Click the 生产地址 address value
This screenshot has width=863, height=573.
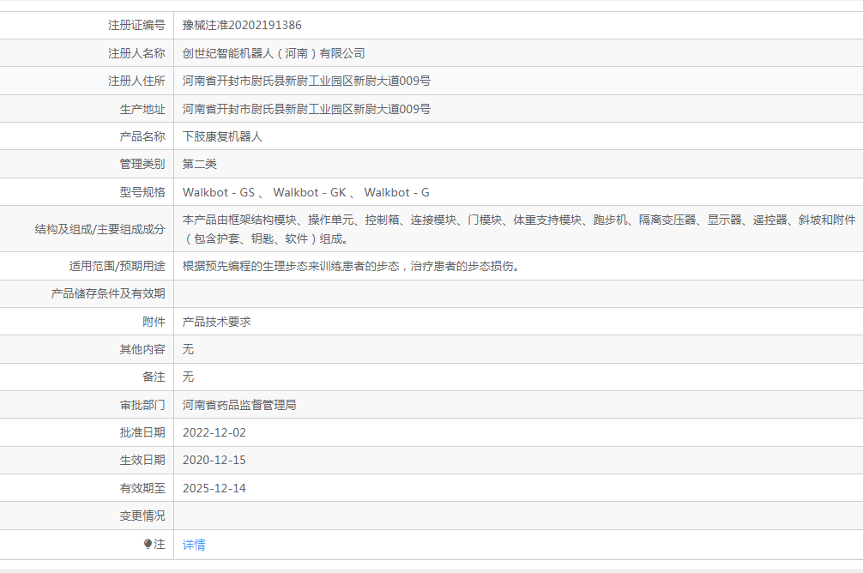(x=306, y=109)
